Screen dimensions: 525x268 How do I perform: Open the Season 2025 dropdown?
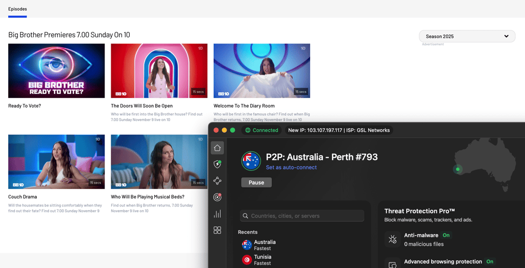(x=467, y=36)
